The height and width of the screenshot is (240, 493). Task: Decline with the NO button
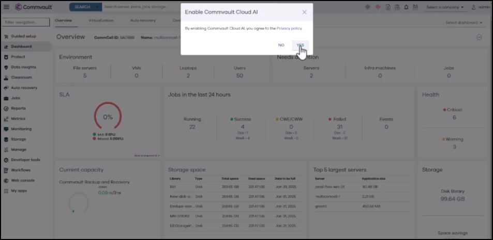(281, 45)
